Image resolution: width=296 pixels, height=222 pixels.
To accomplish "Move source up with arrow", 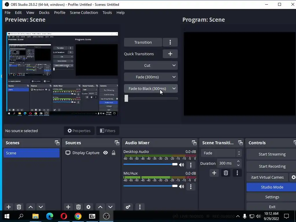I will [100, 207].
